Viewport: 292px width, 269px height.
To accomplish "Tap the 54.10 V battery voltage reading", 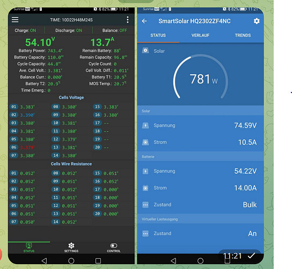I will point(40,42).
